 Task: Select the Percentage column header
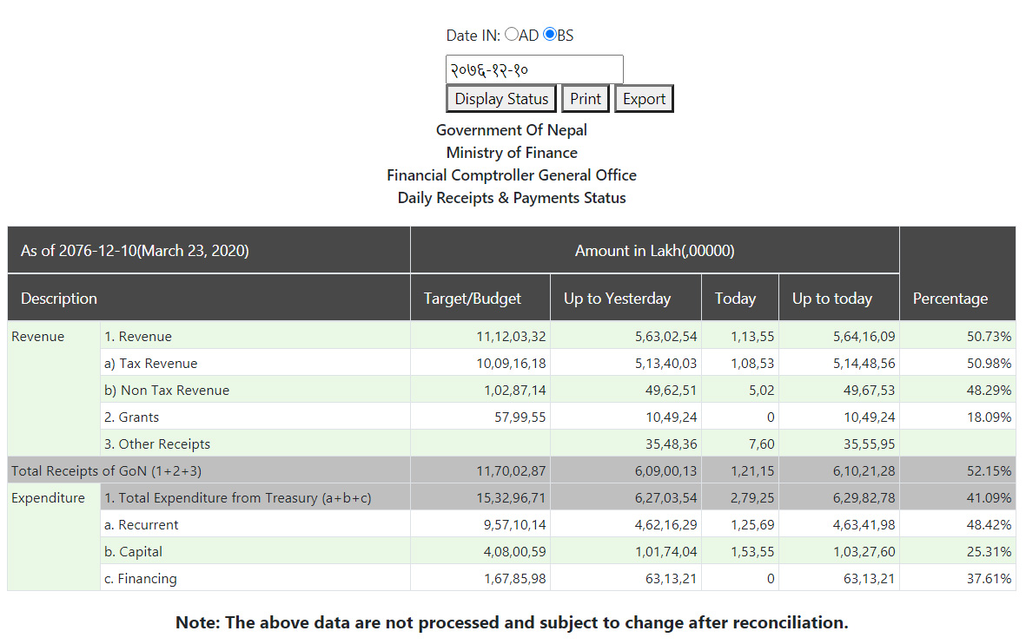click(950, 299)
